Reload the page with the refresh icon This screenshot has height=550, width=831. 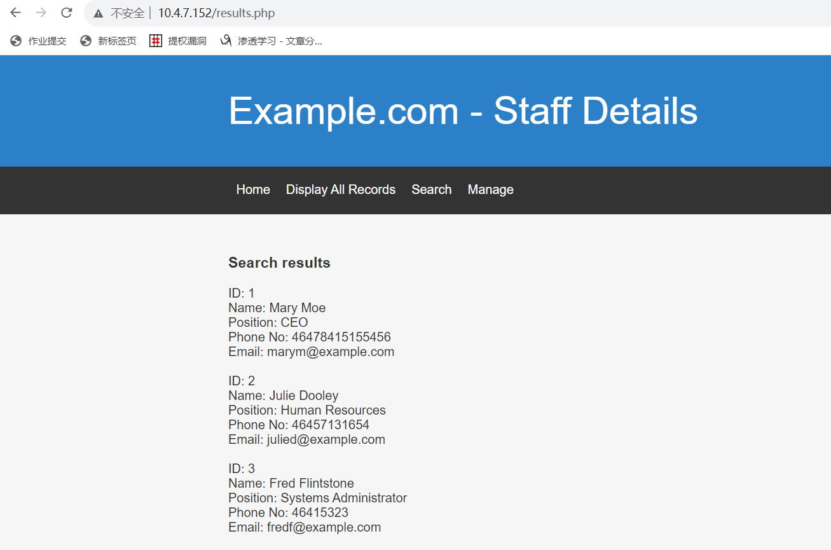66,13
